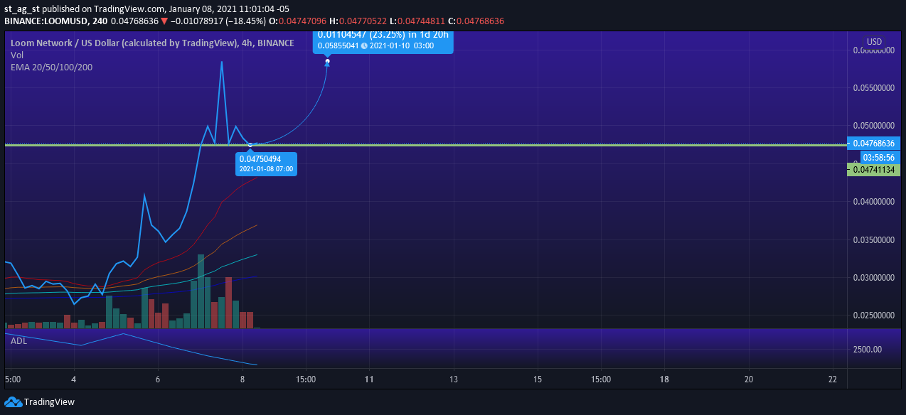The width and height of the screenshot is (906, 415).
Task: Click the H:0.04770522 high value
Action: point(358,21)
